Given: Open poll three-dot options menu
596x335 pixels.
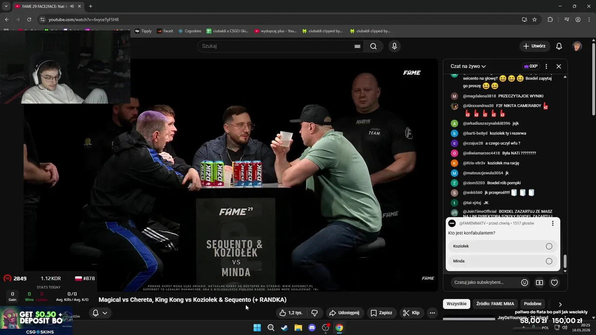Looking at the screenshot, I should point(553,223).
